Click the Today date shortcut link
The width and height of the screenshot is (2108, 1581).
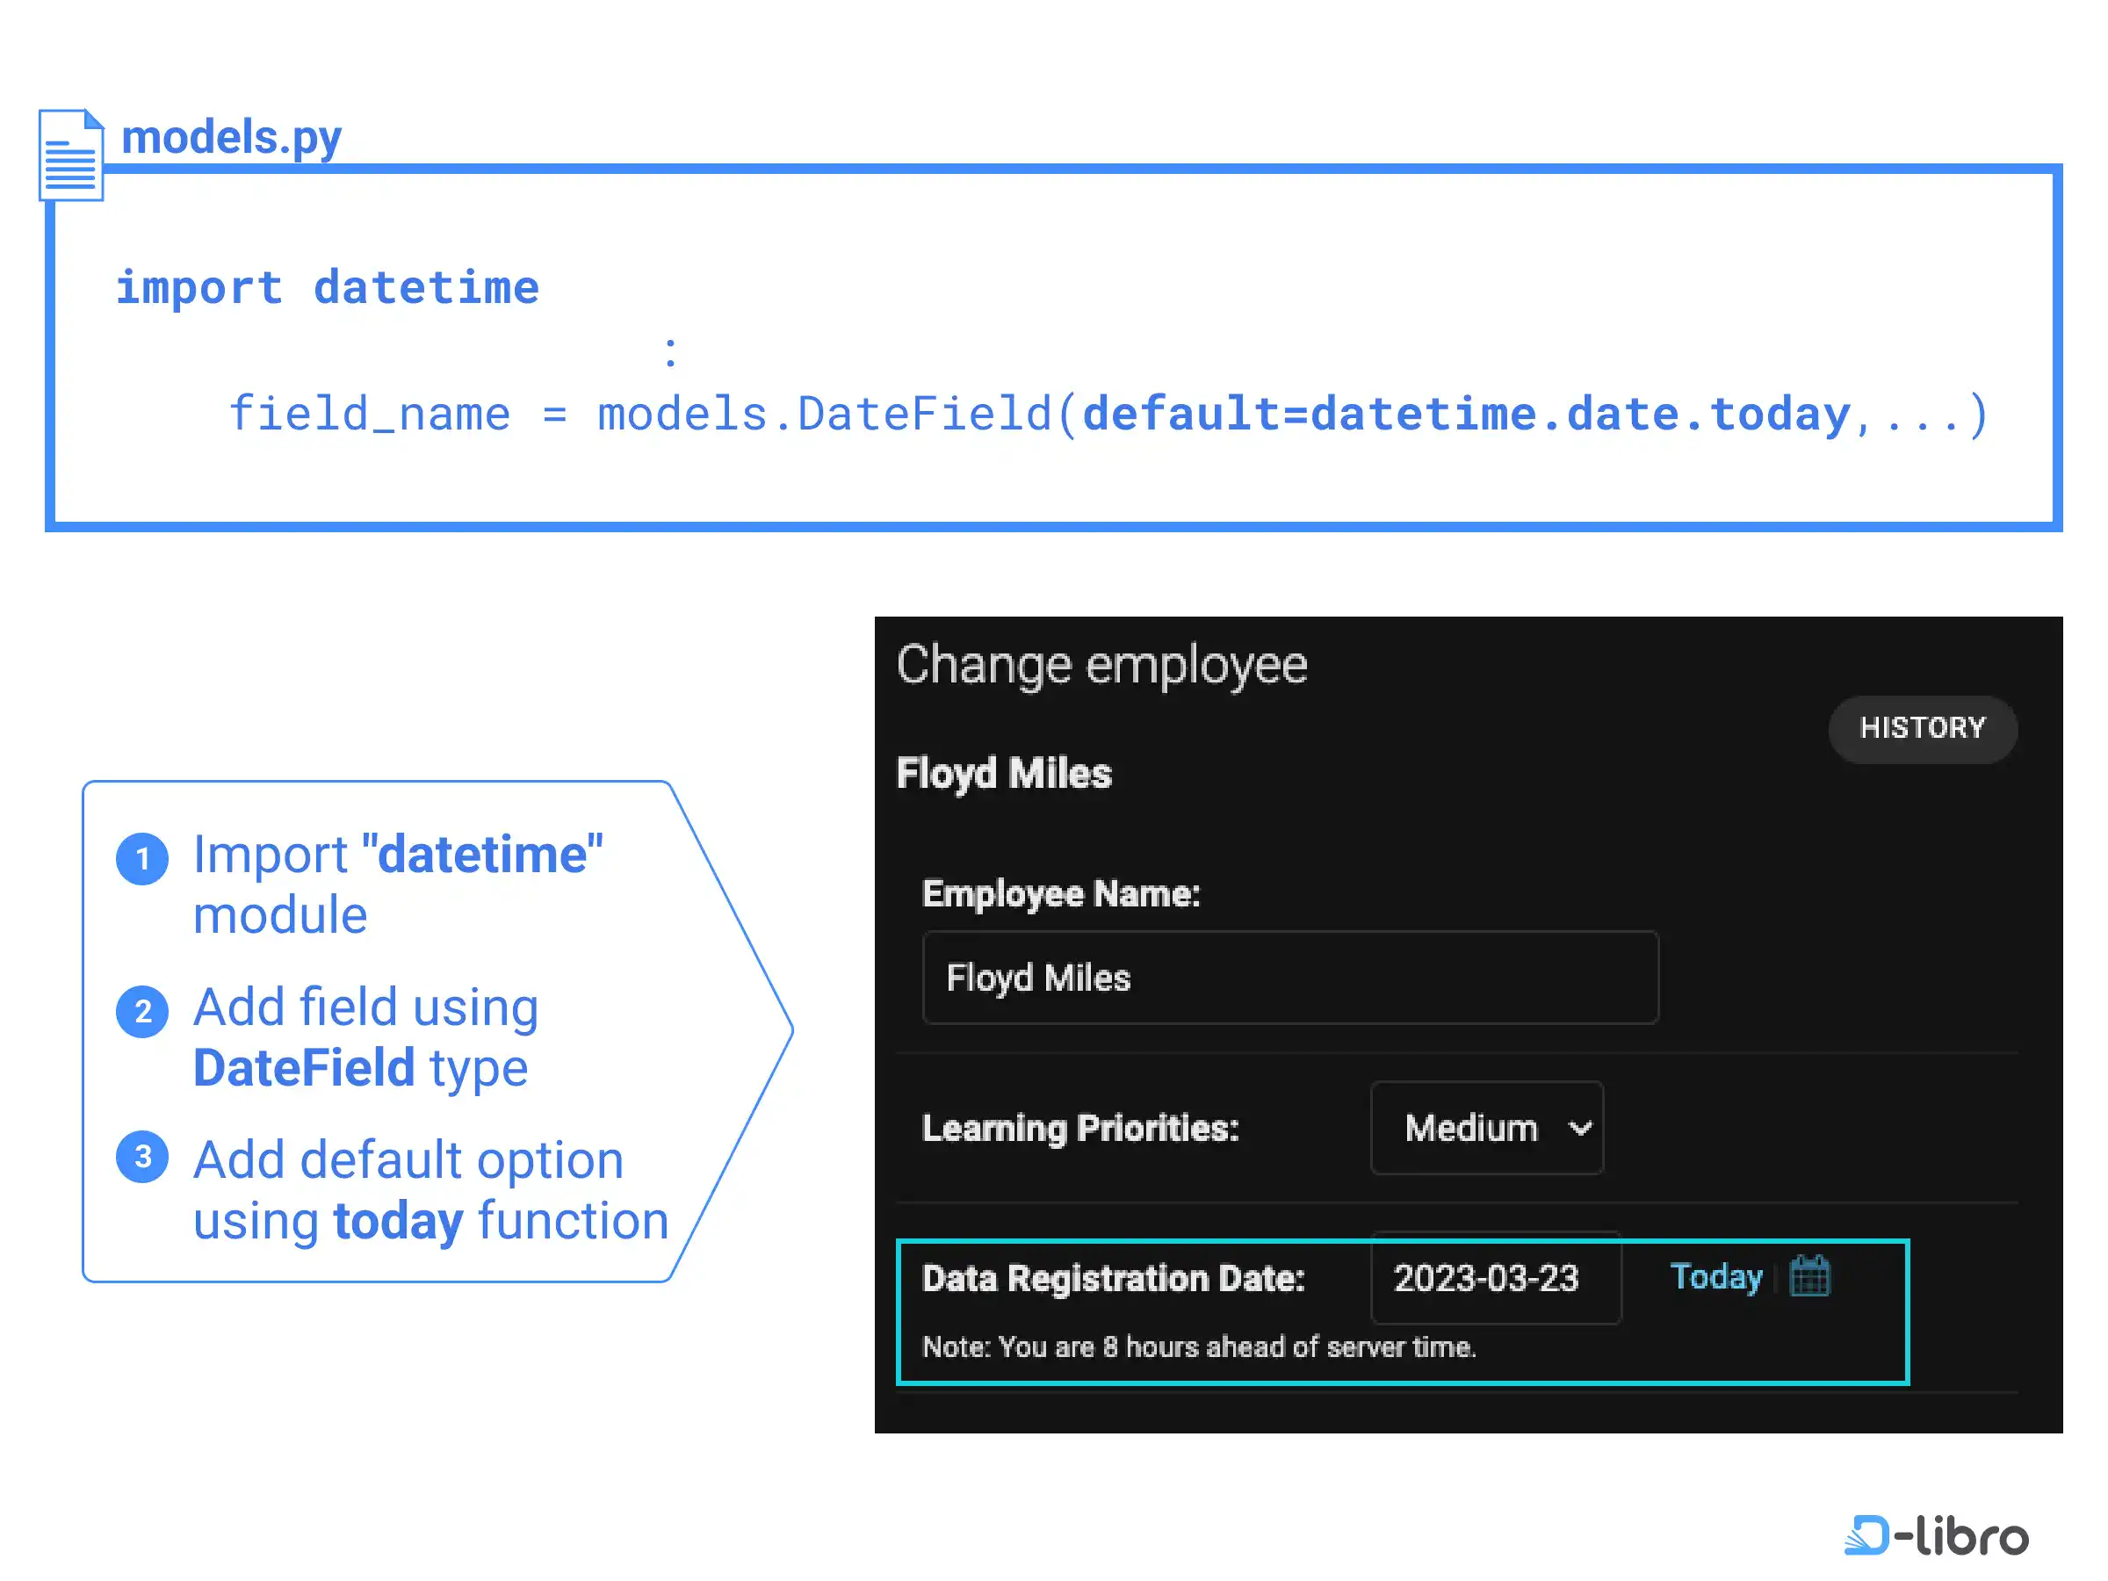tap(1715, 1276)
